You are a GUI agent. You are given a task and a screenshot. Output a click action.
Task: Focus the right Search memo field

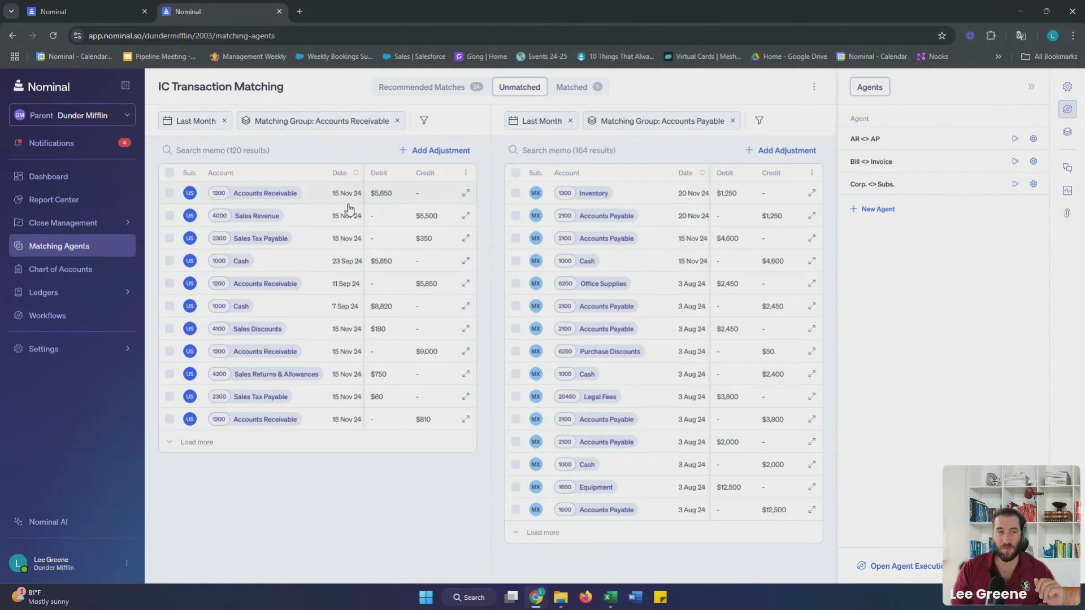click(623, 150)
